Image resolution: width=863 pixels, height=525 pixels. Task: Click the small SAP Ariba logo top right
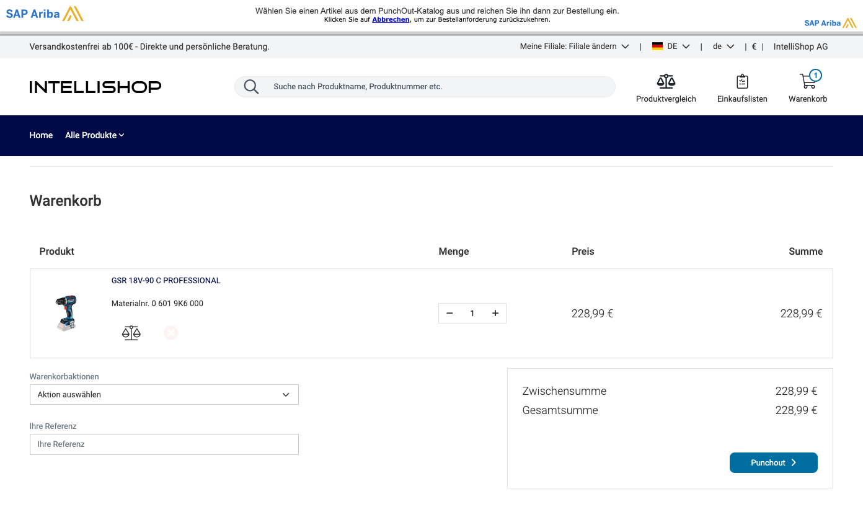(830, 23)
